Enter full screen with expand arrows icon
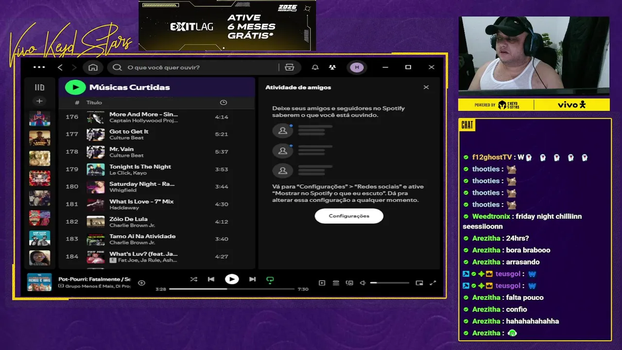This screenshot has height=350, width=622. coord(433,283)
